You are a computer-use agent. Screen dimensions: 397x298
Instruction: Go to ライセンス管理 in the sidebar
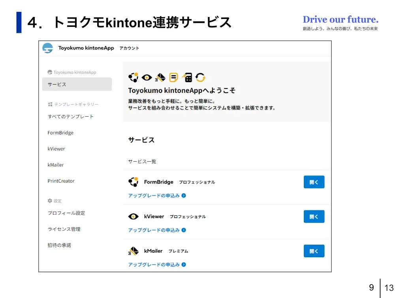click(x=64, y=229)
